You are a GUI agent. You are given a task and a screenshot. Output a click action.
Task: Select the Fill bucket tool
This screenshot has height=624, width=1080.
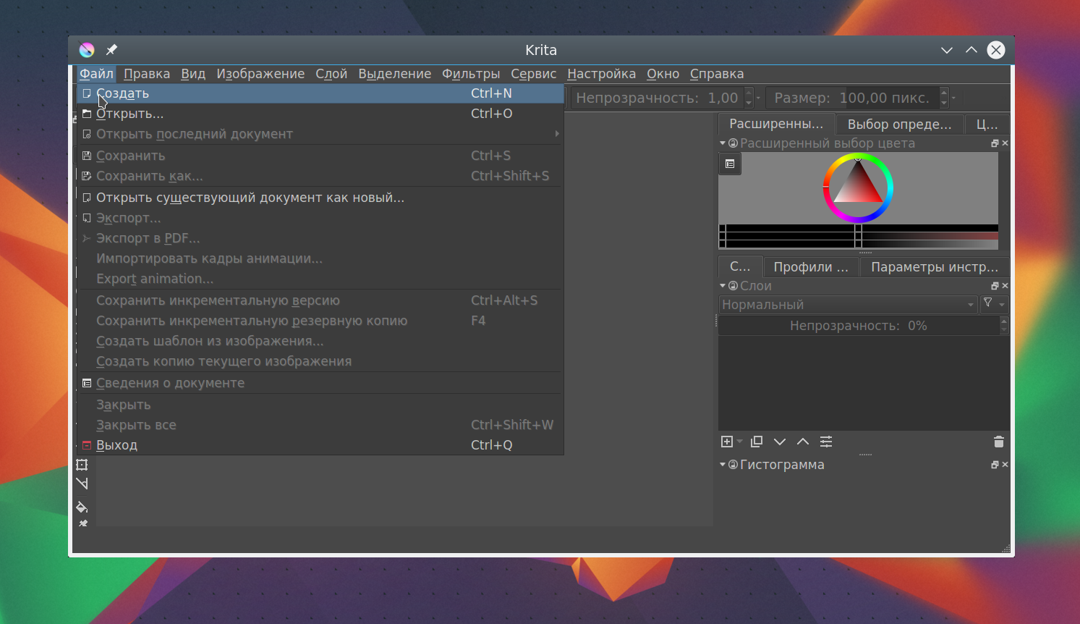[x=82, y=507]
